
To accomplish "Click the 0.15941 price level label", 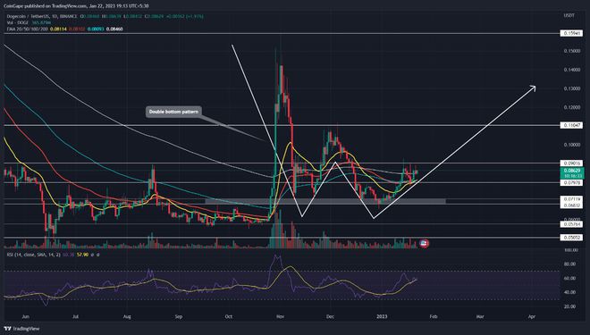I will [571, 33].
